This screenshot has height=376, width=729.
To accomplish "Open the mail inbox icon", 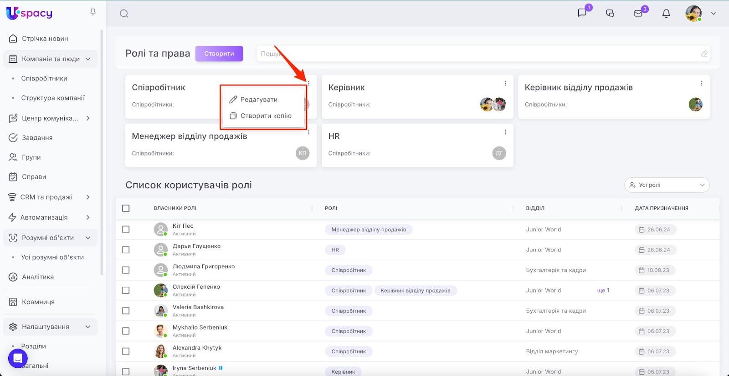I will click(638, 13).
